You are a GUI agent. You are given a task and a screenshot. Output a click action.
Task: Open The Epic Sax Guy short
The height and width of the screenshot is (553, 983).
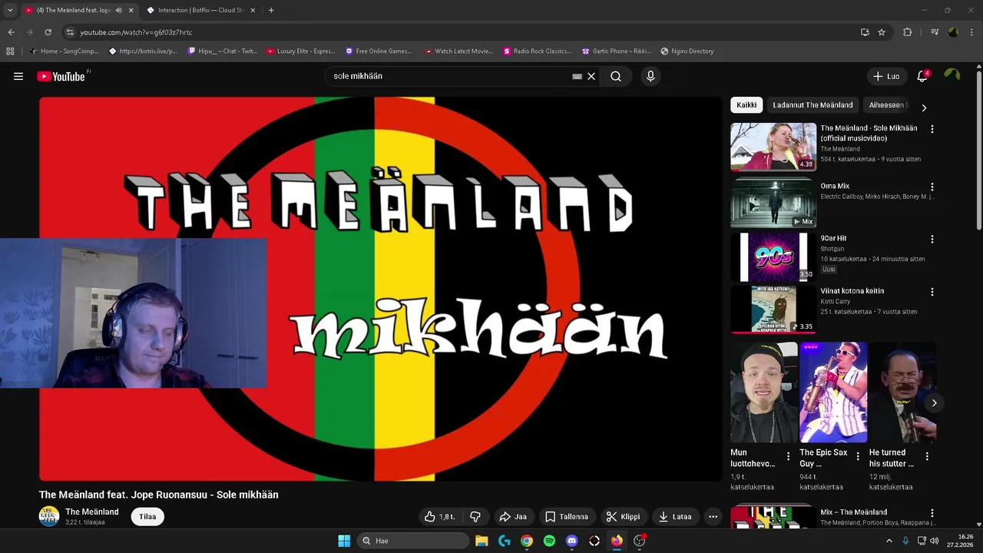pos(833,392)
